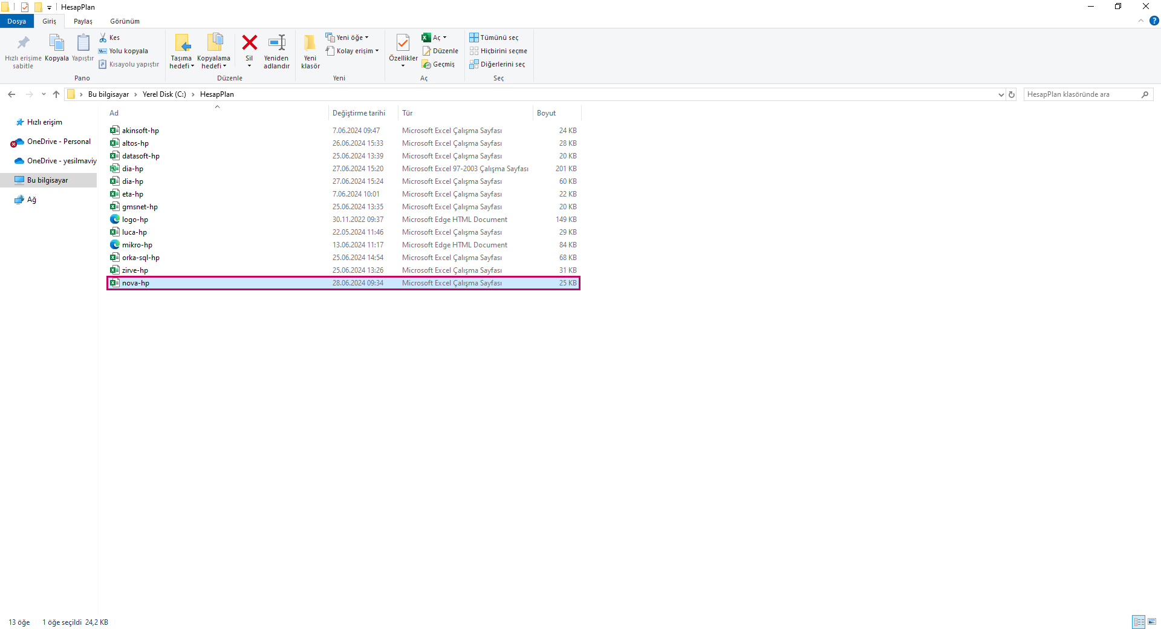Click Yolu kopyala in ribbon
This screenshot has height=629, width=1161.
tap(123, 51)
